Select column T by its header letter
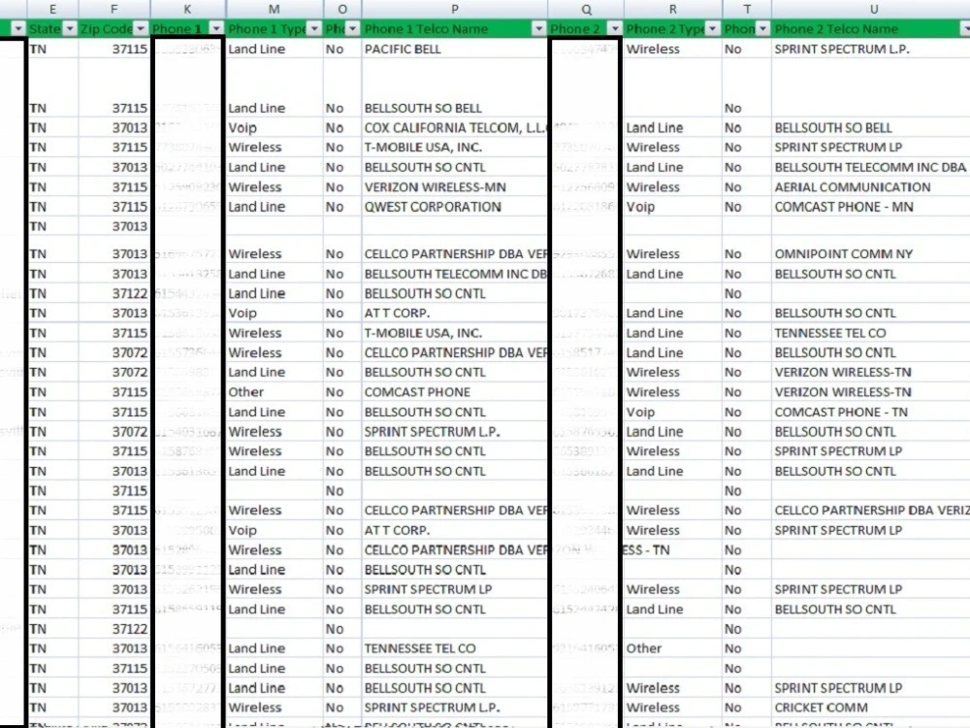The height and width of the screenshot is (728, 970). coord(747,10)
